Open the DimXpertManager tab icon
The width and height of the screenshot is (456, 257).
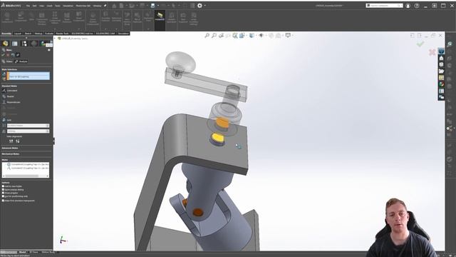pyautogui.click(x=34, y=44)
